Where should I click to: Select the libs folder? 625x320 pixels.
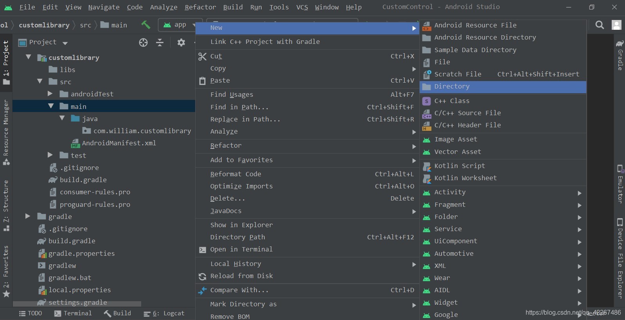[62, 70]
